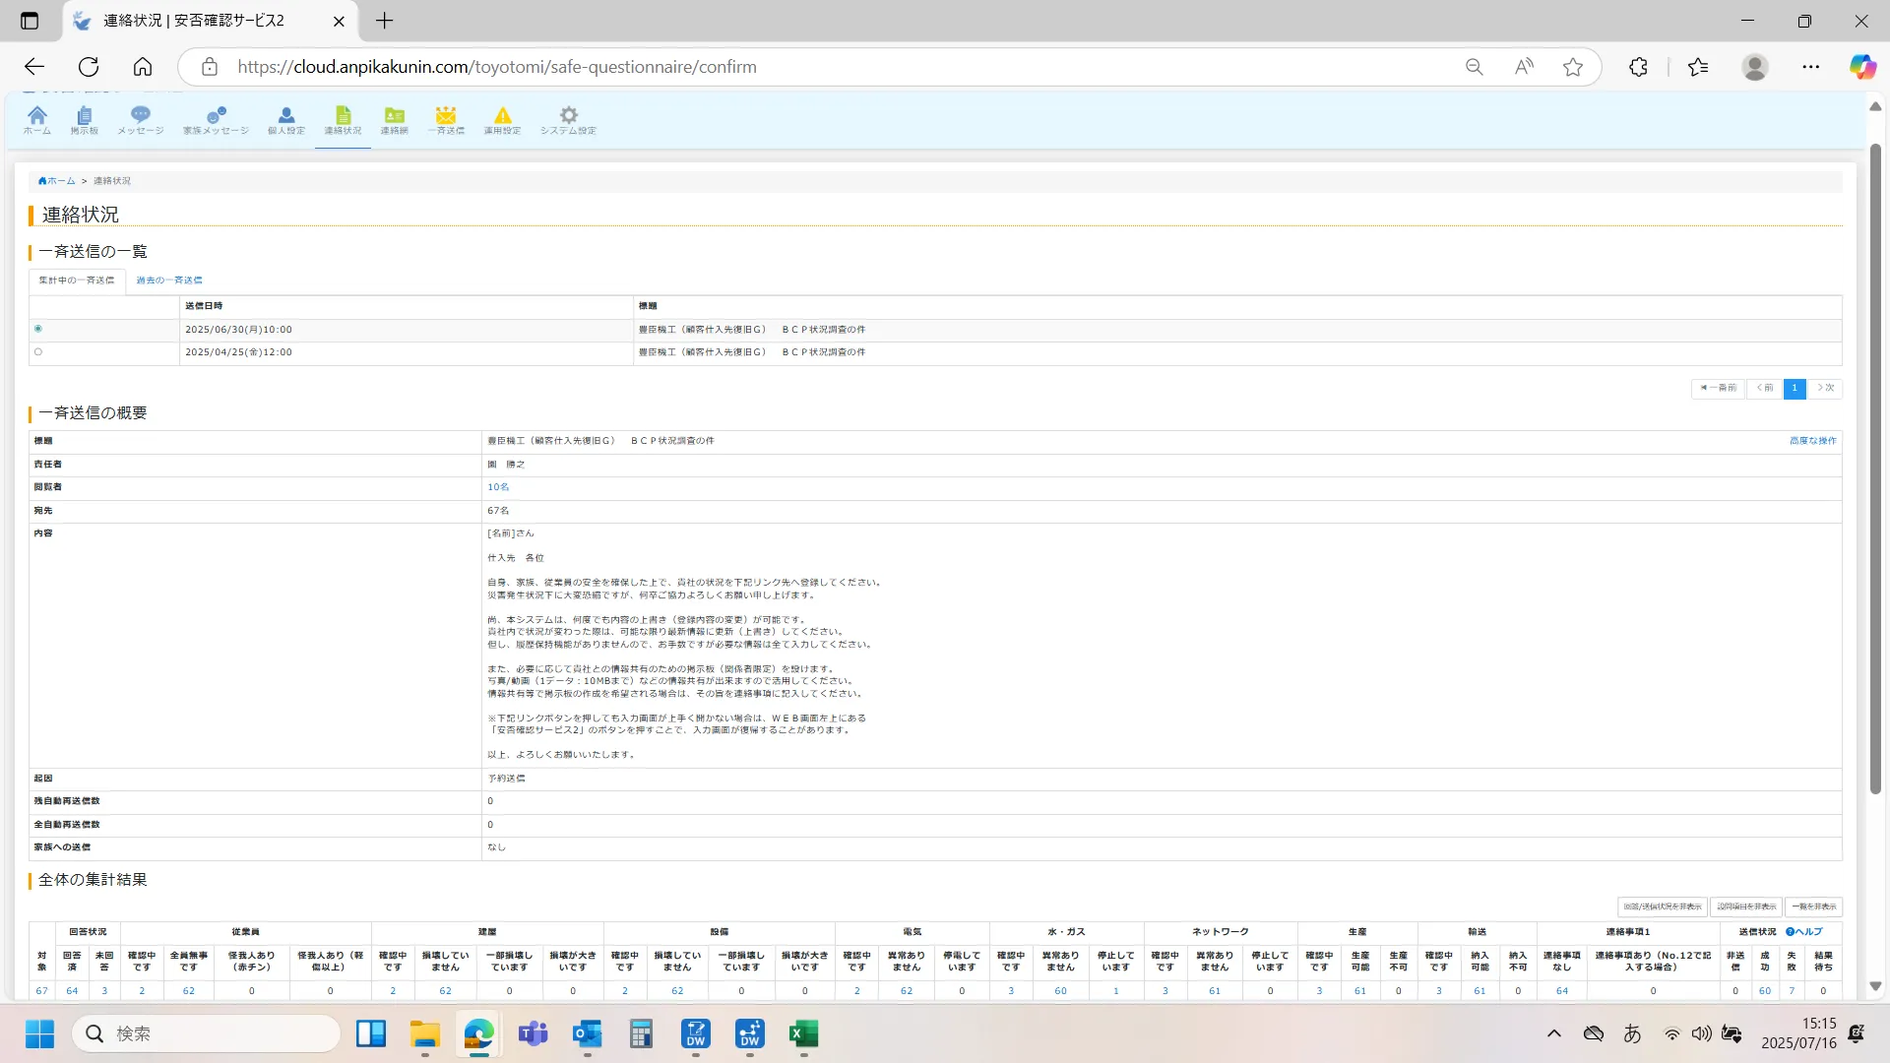View site information lock icon
Screen dimensions: 1890x1063
pos(209,67)
